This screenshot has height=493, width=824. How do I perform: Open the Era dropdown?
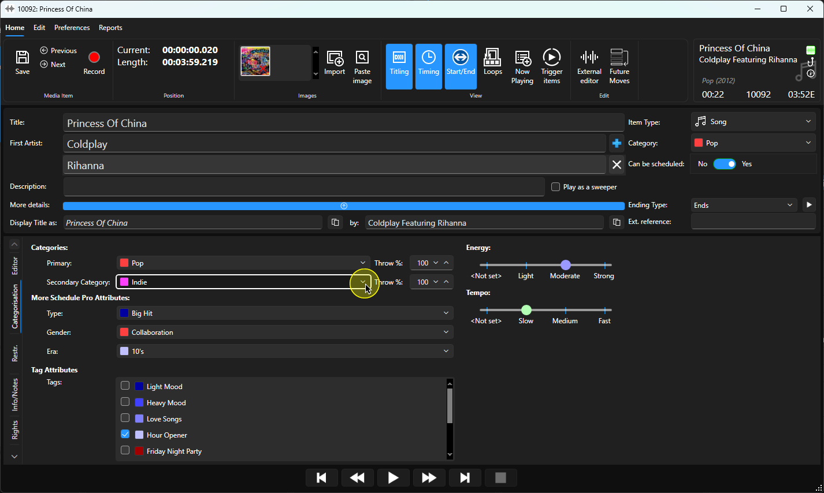[285, 351]
